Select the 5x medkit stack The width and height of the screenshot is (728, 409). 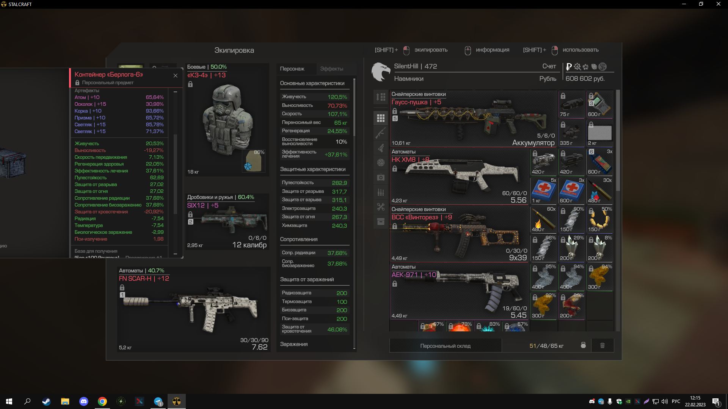(x=544, y=190)
